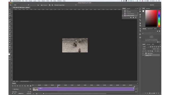Toggle layer filtering switch on
The width and height of the screenshot is (170, 95).
pyautogui.click(x=160, y=46)
